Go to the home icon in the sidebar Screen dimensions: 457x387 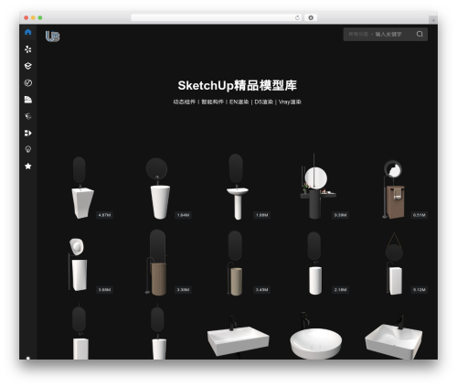click(x=28, y=32)
